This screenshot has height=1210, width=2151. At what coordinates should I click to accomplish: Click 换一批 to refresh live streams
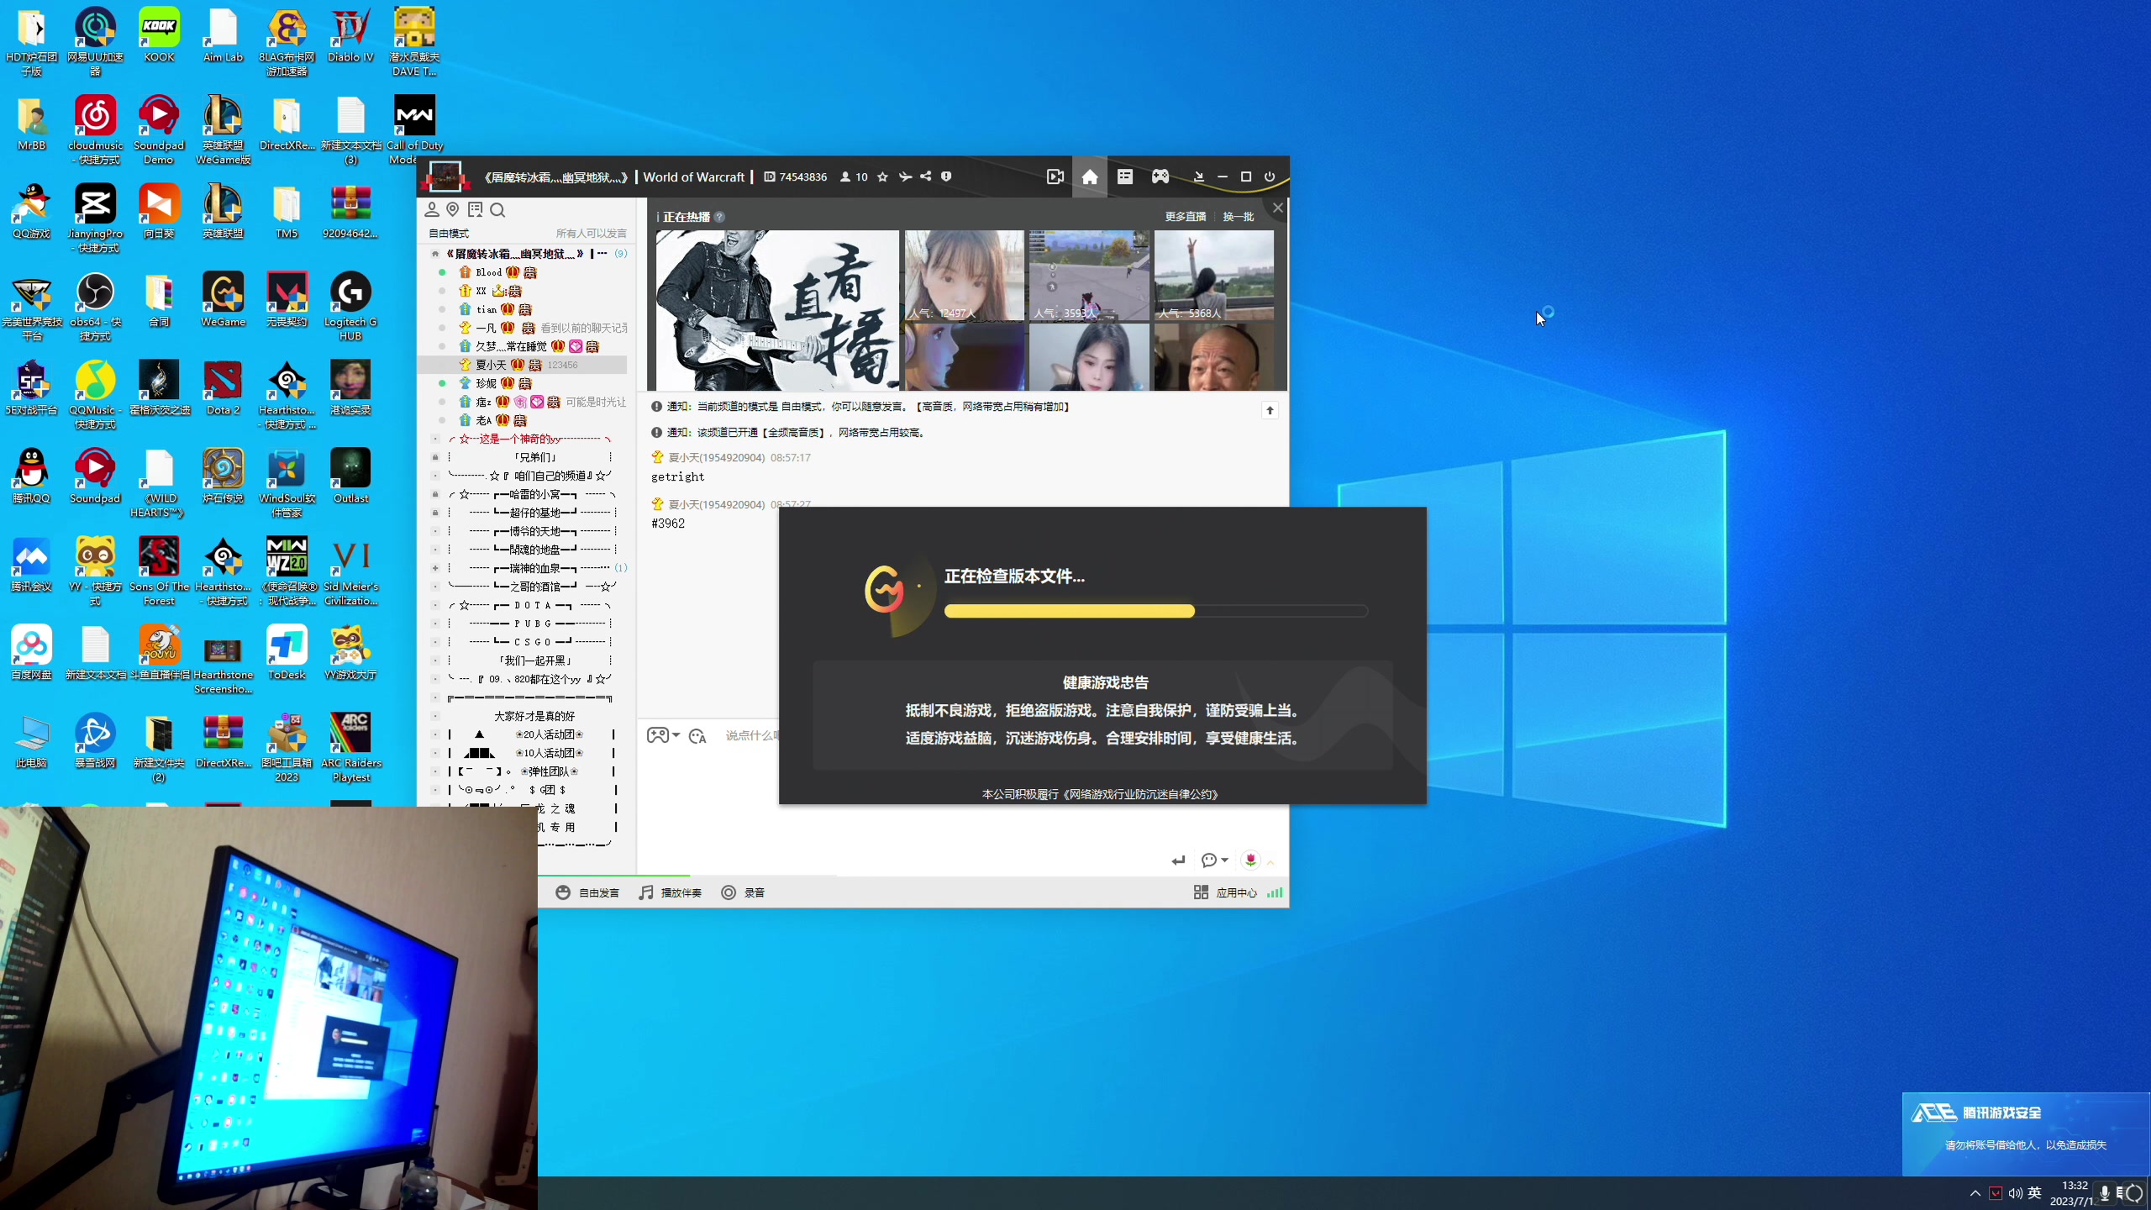pyautogui.click(x=1238, y=217)
